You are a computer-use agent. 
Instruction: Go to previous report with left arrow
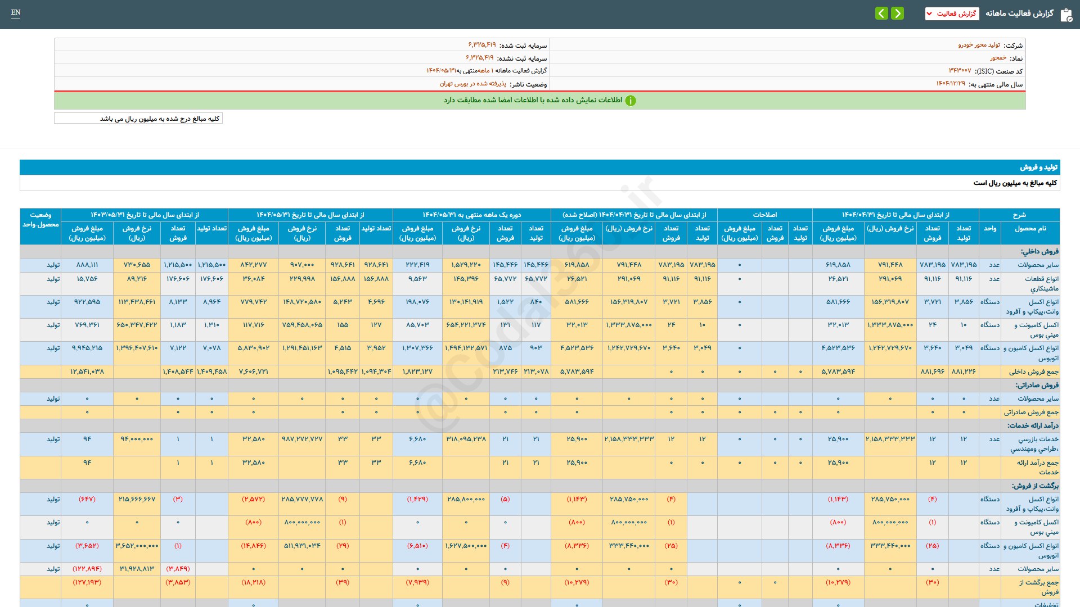coord(881,13)
